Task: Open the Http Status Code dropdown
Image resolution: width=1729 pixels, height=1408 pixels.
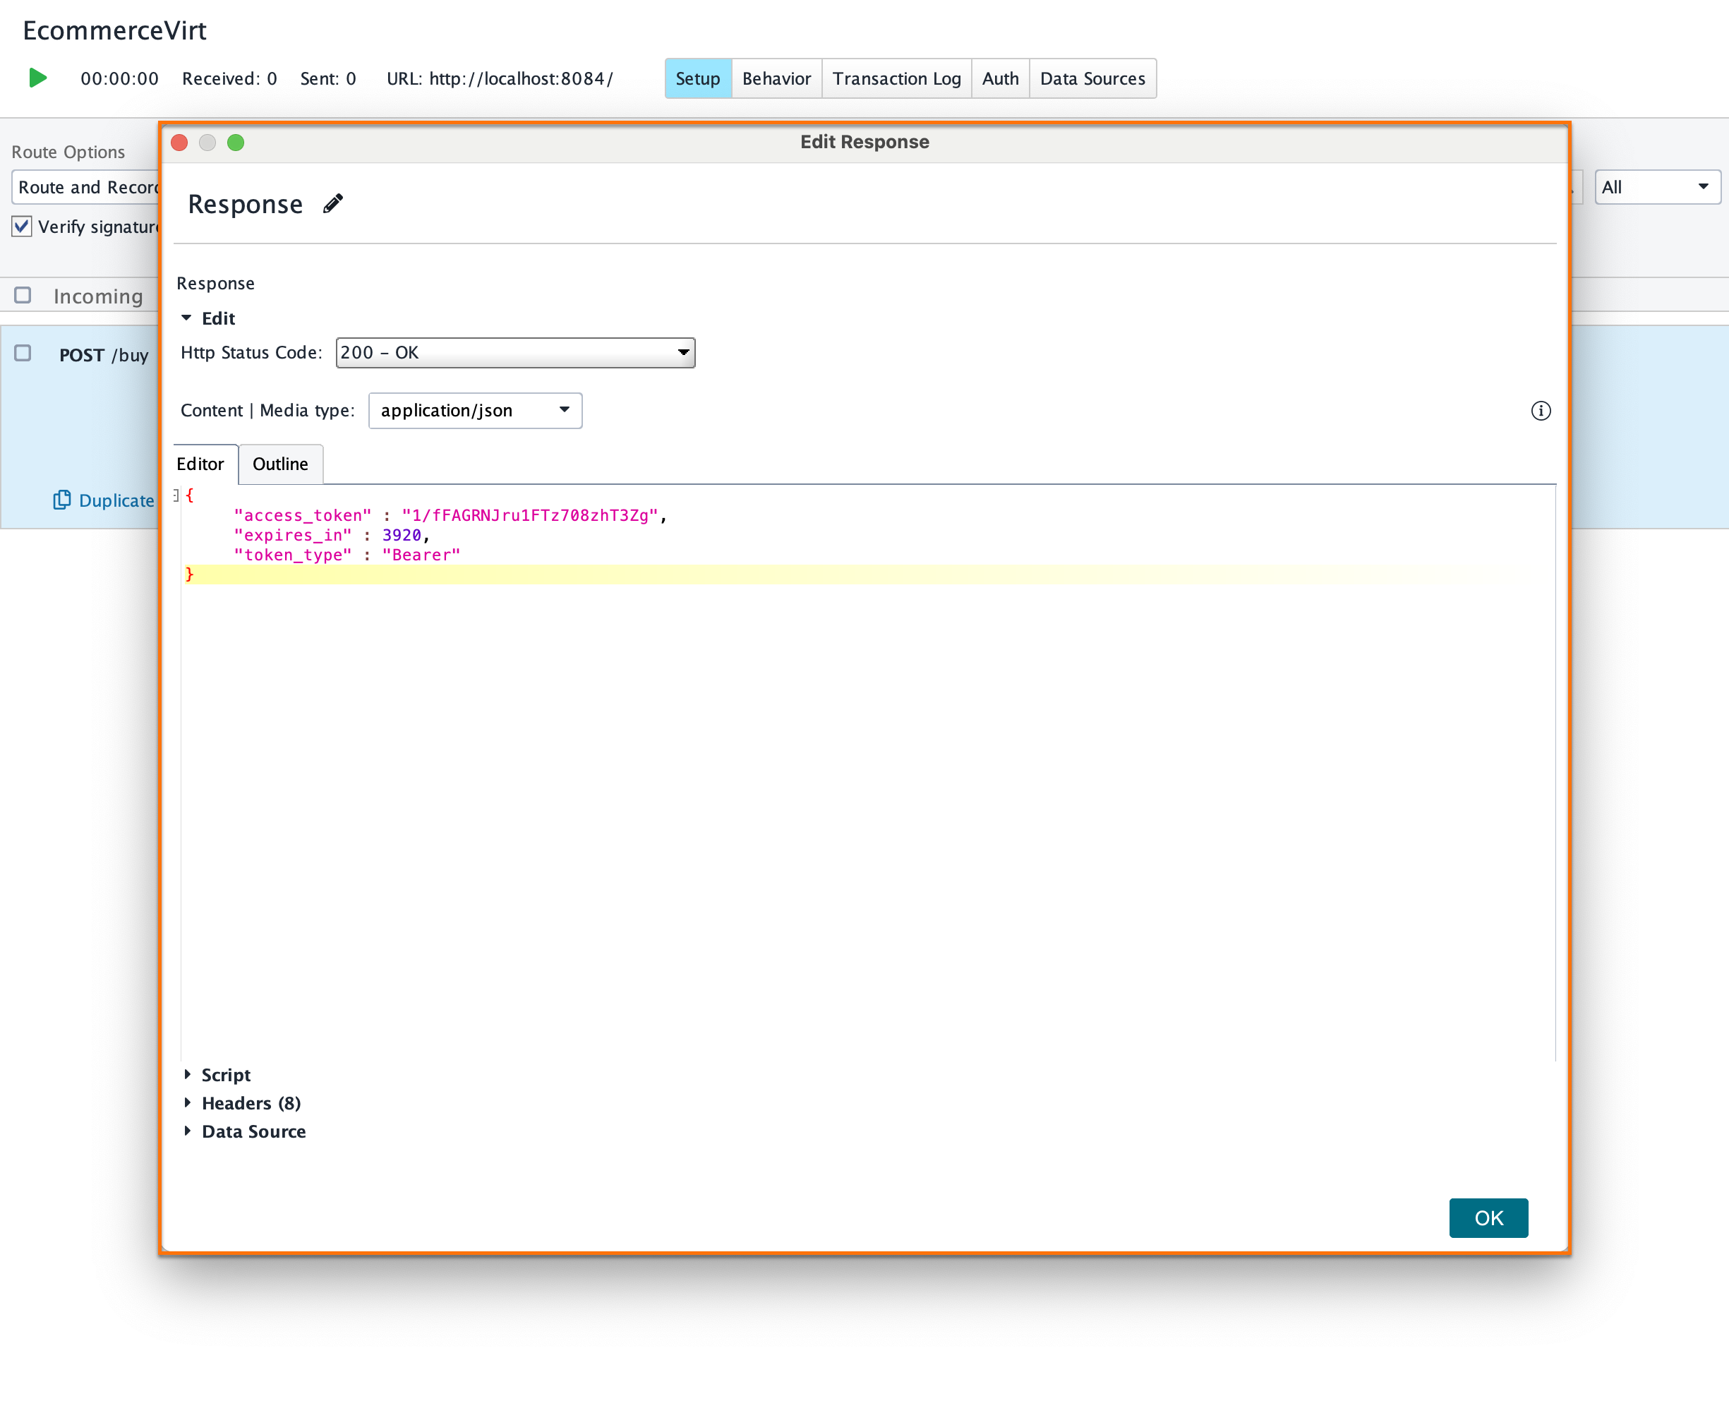Action: tap(681, 353)
